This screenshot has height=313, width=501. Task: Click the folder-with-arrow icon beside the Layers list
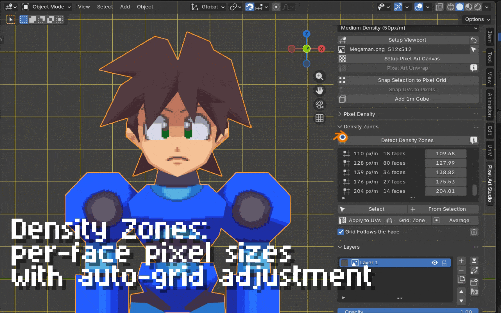pos(474,292)
